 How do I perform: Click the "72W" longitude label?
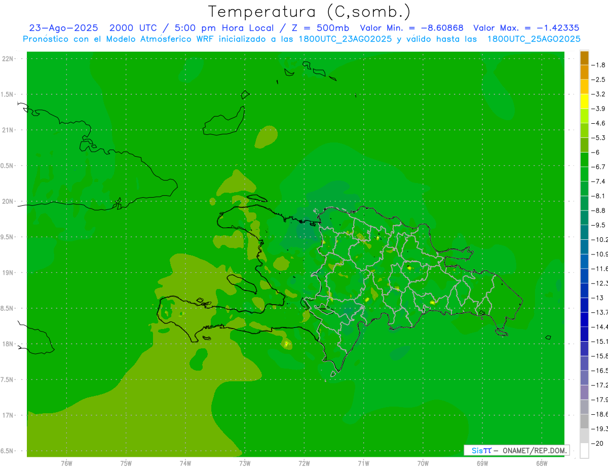pyautogui.click(x=304, y=463)
